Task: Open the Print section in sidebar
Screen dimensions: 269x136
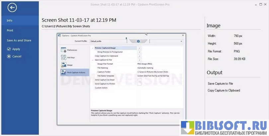Action: click(x=10, y=31)
